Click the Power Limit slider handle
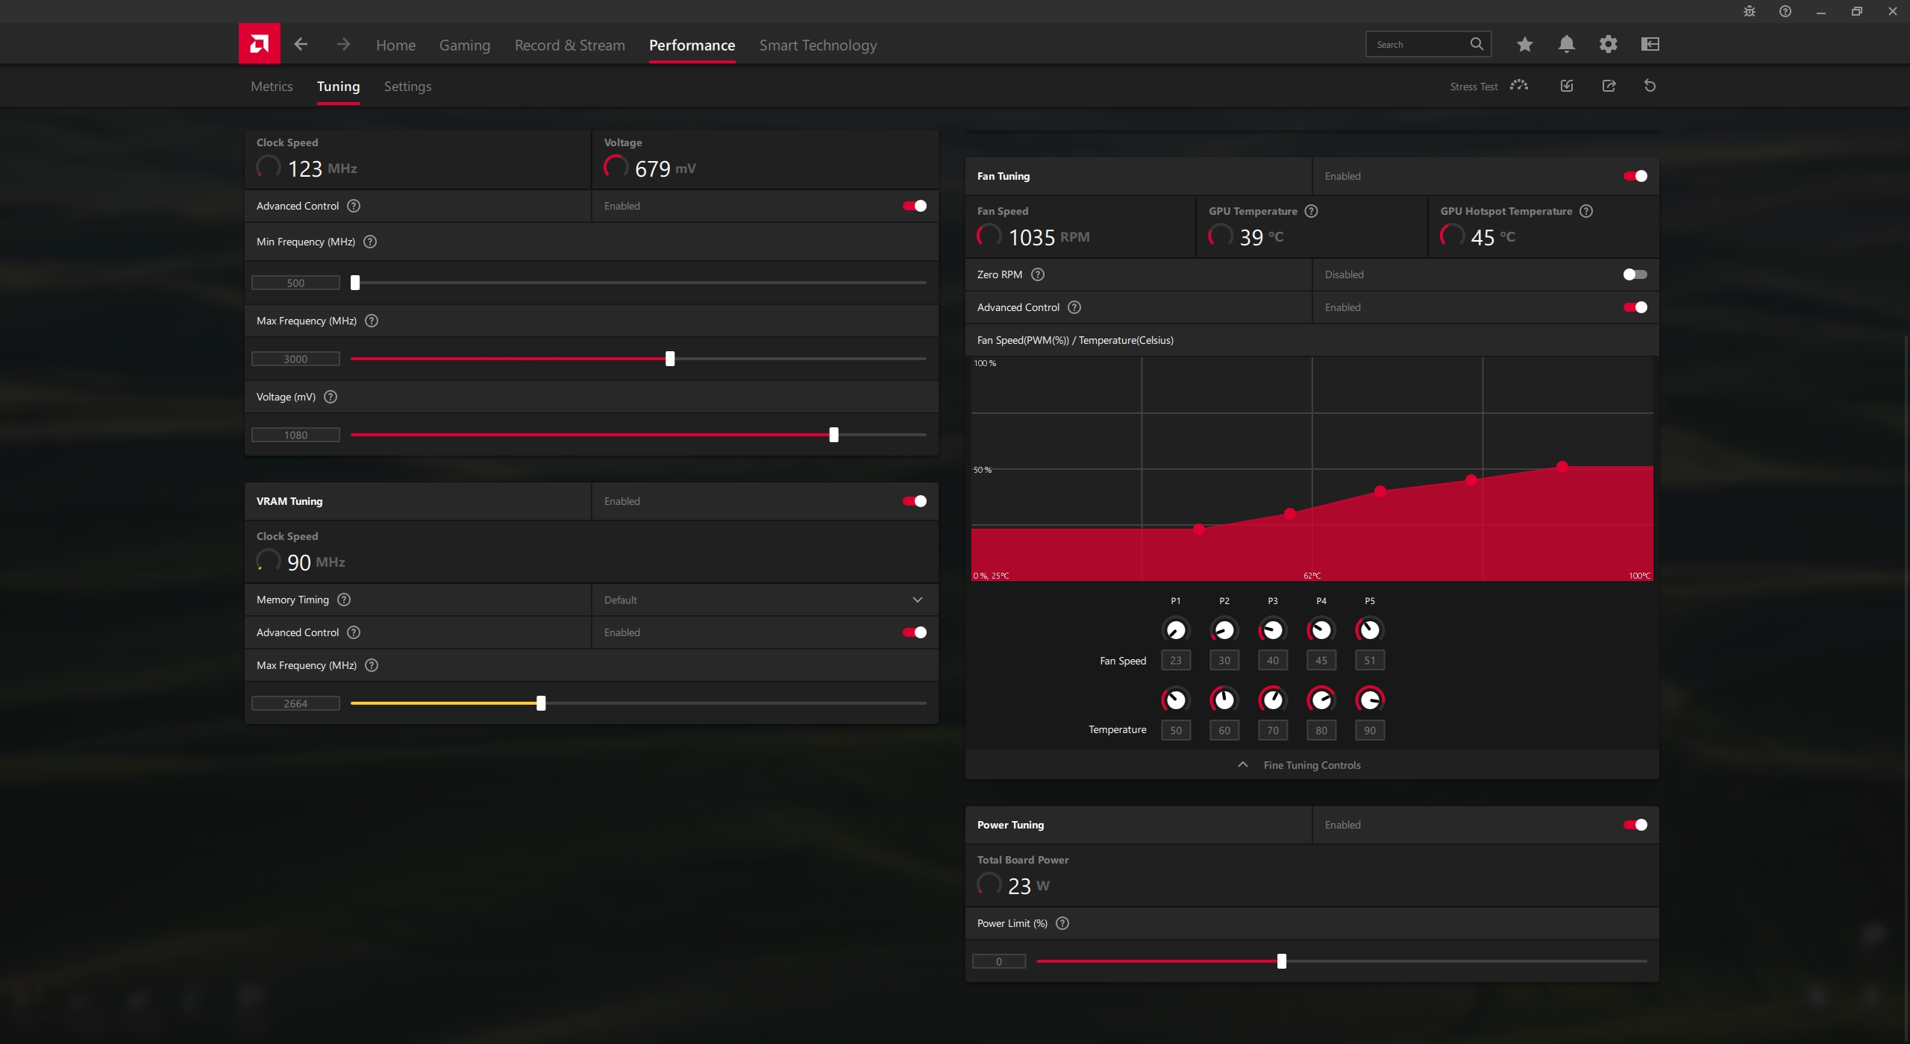Screen dimensions: 1910x1044 (x=1281, y=961)
